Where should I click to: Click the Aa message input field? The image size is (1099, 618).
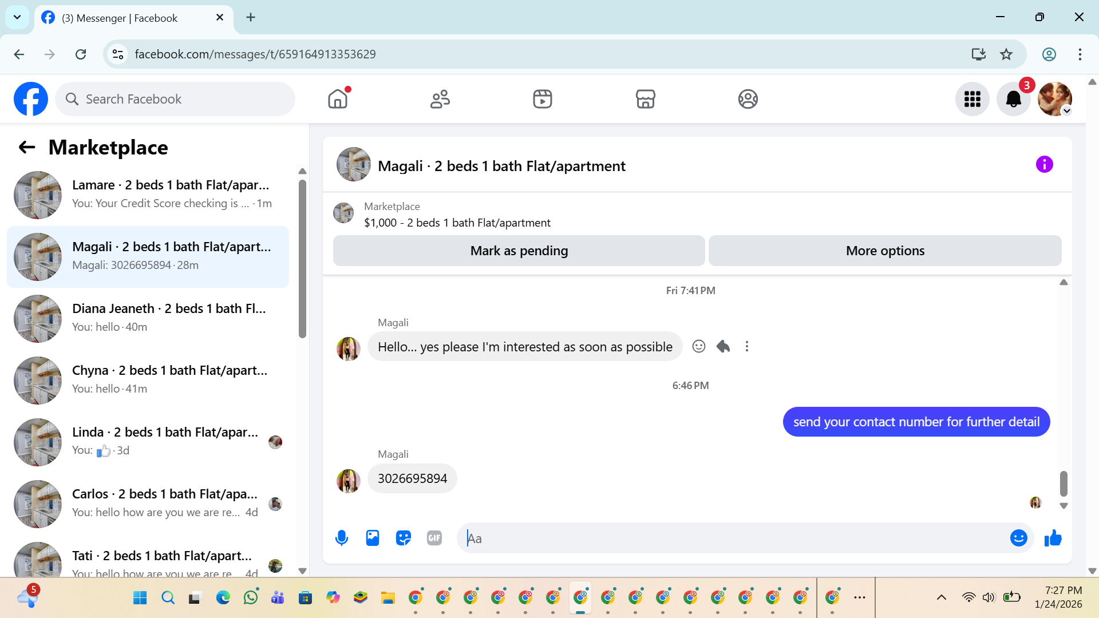pyautogui.click(x=733, y=538)
